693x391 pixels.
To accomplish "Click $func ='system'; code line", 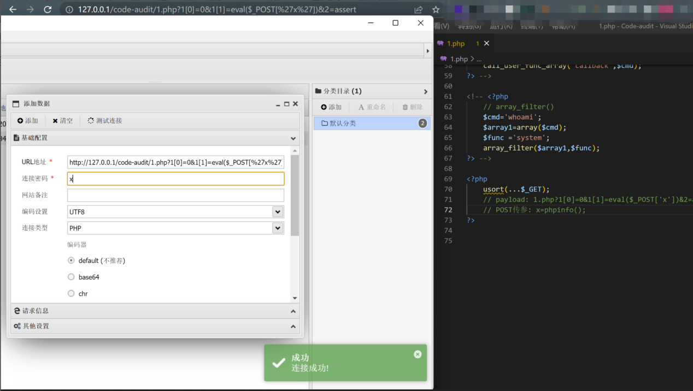I will pos(516,138).
